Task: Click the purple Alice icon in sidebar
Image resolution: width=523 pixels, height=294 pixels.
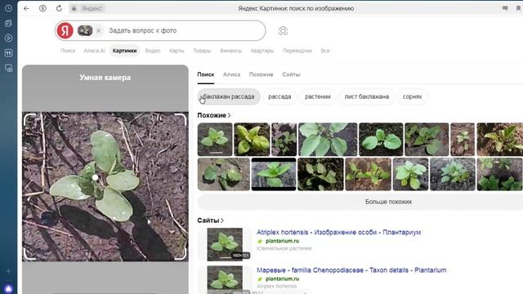Action: [9, 288]
